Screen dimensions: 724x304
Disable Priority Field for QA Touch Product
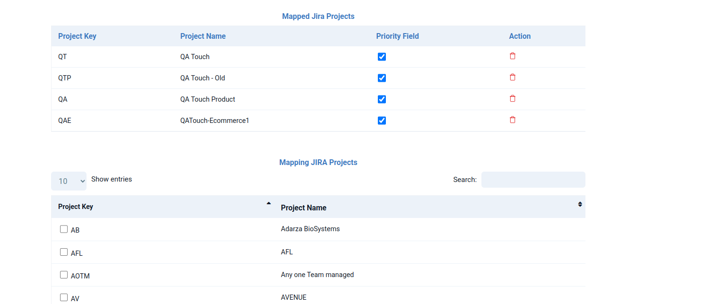382,99
